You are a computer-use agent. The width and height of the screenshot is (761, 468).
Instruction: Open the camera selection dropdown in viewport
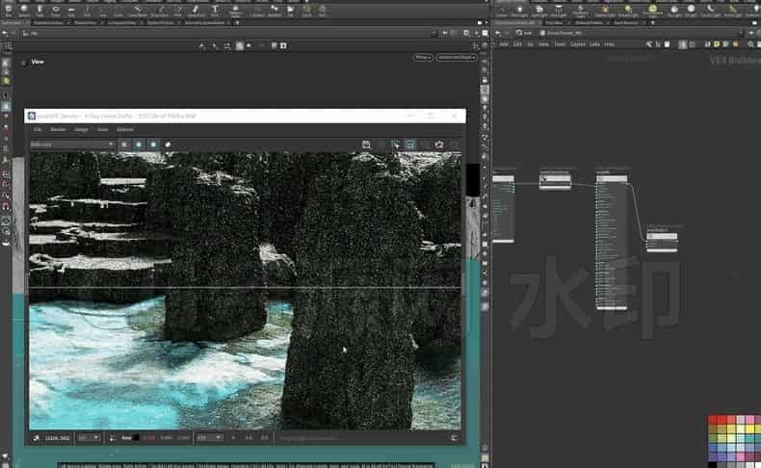point(457,57)
